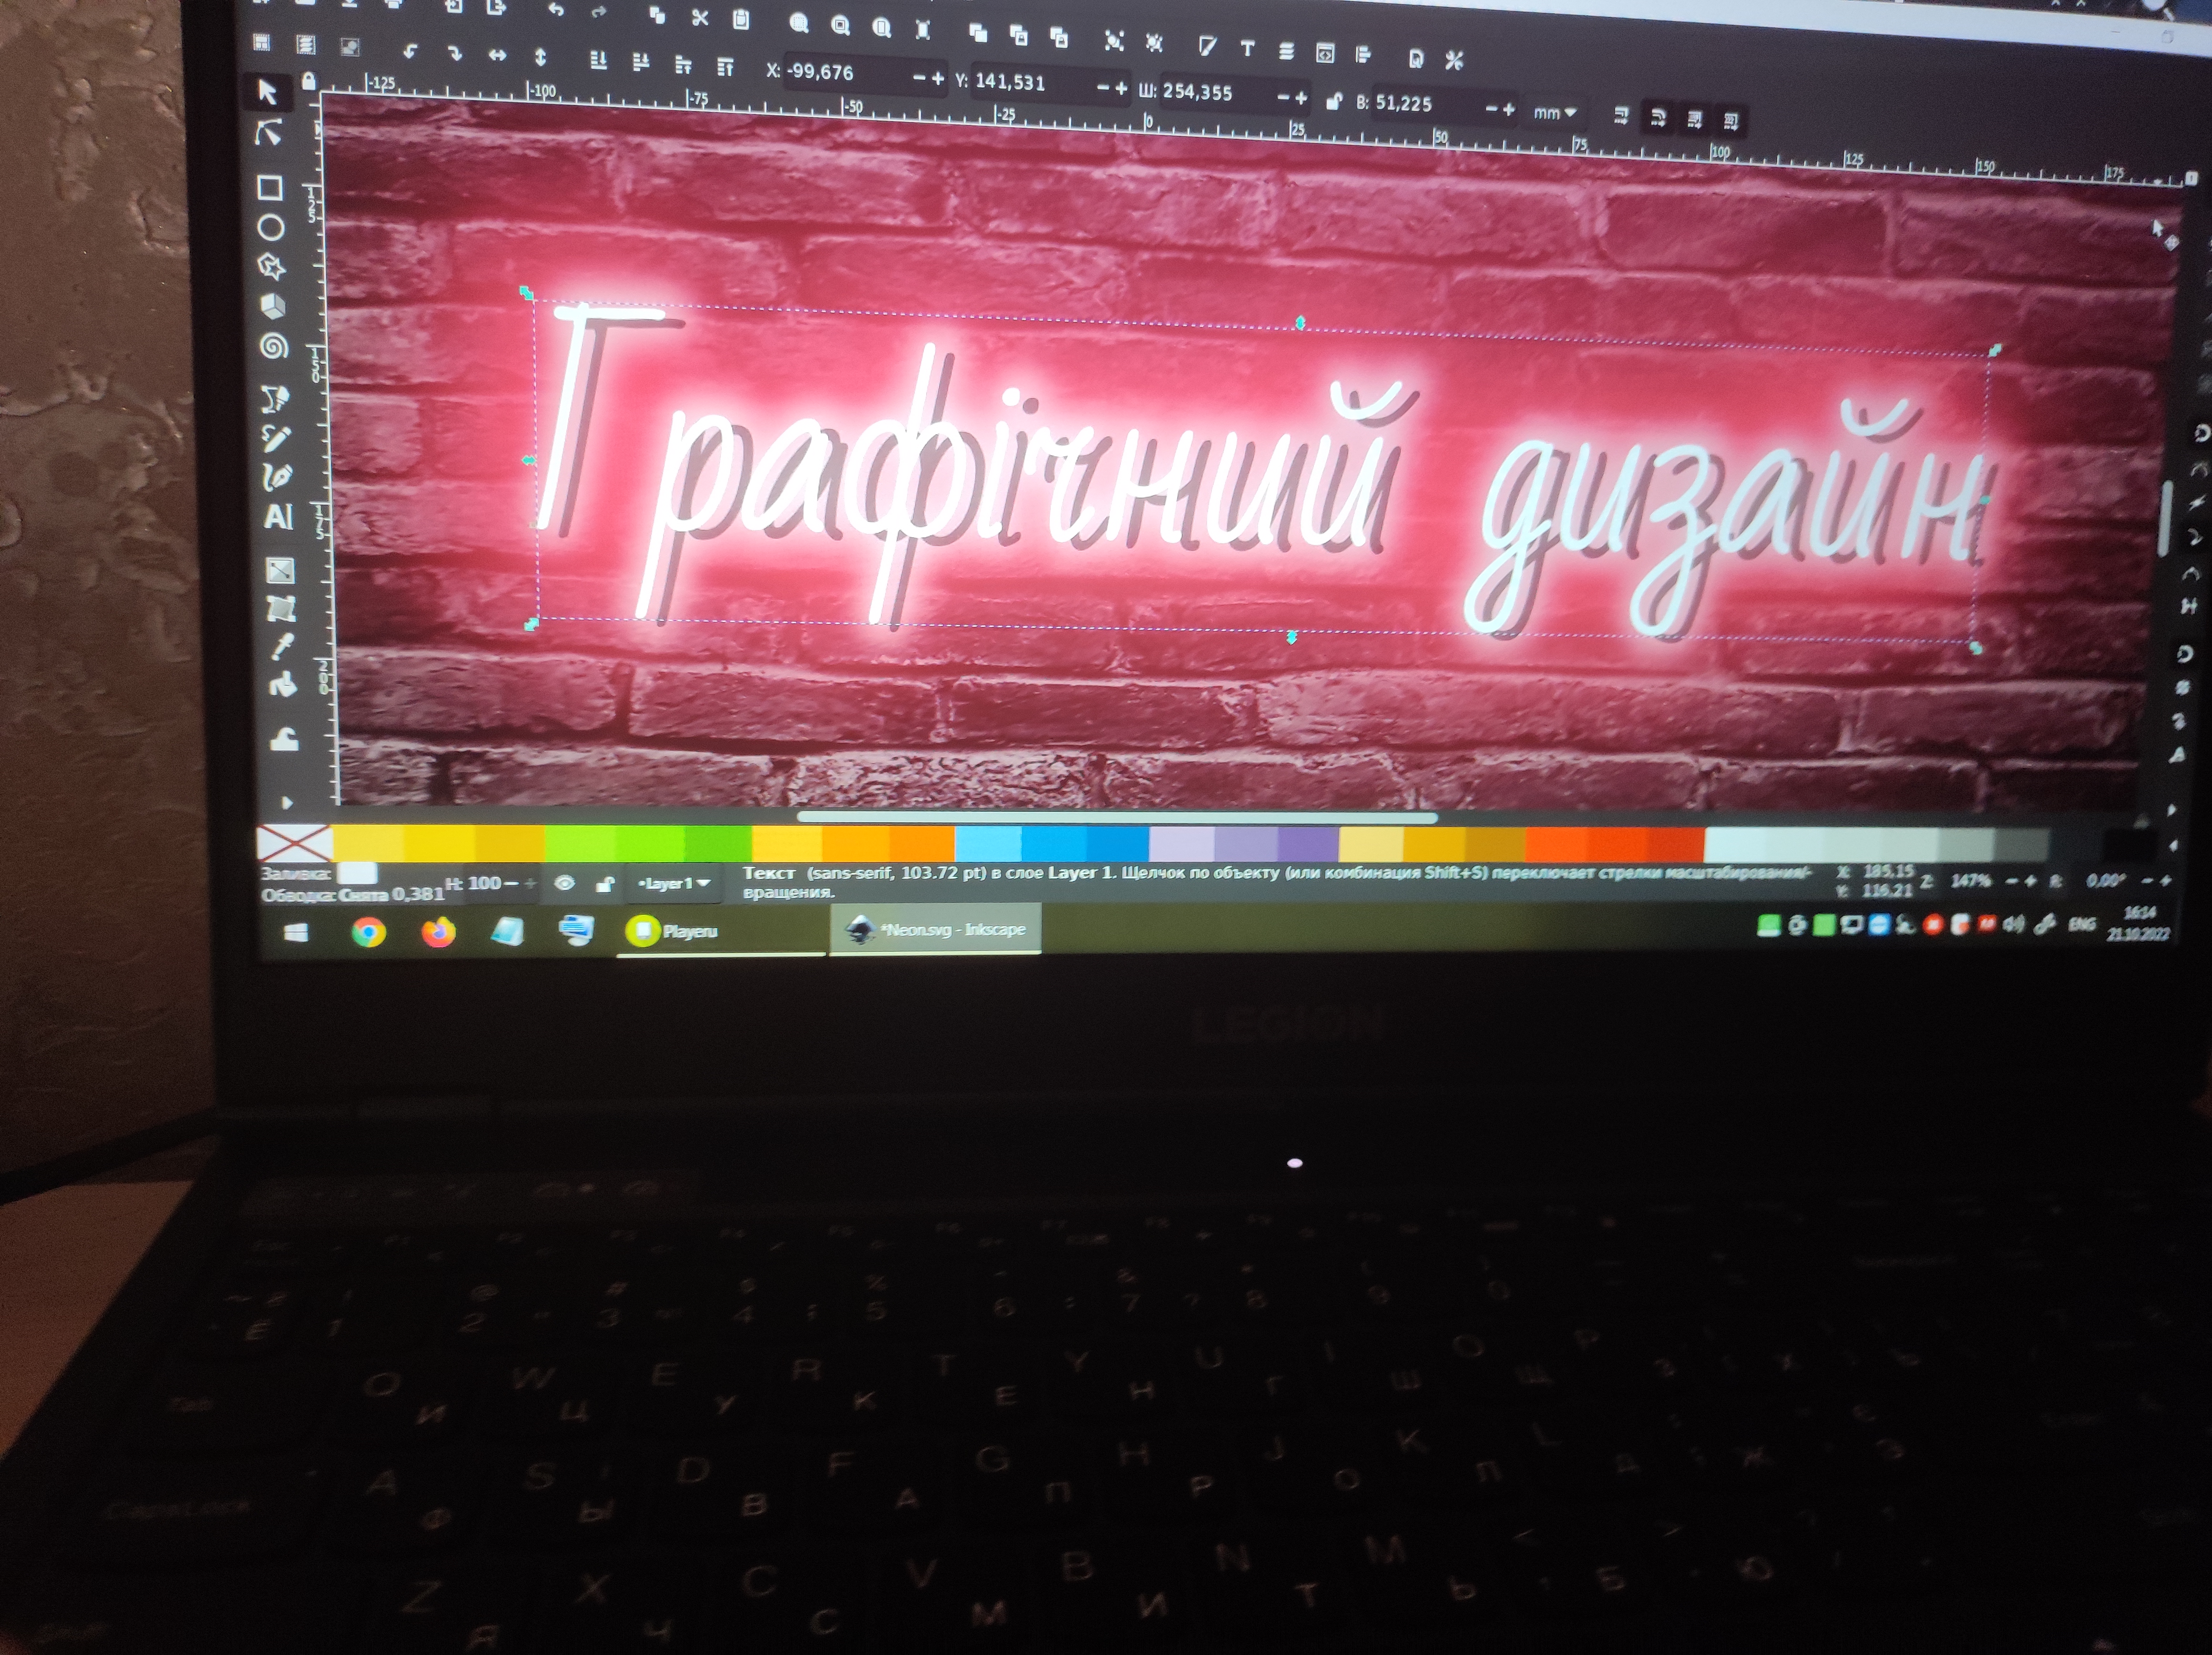Viewport: 2212px width, 1655px height.
Task: Select the Spiral tool
Action: pos(274,346)
